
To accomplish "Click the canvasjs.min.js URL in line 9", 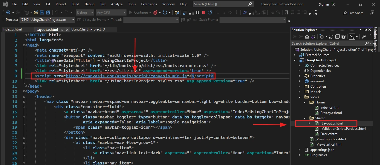I will [127, 76].
